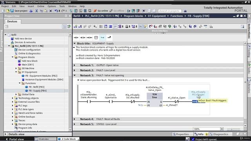Expand Network 5 STATUS - Low Level
Viewport: 251px width, 141px height.
[x=75, y=124]
